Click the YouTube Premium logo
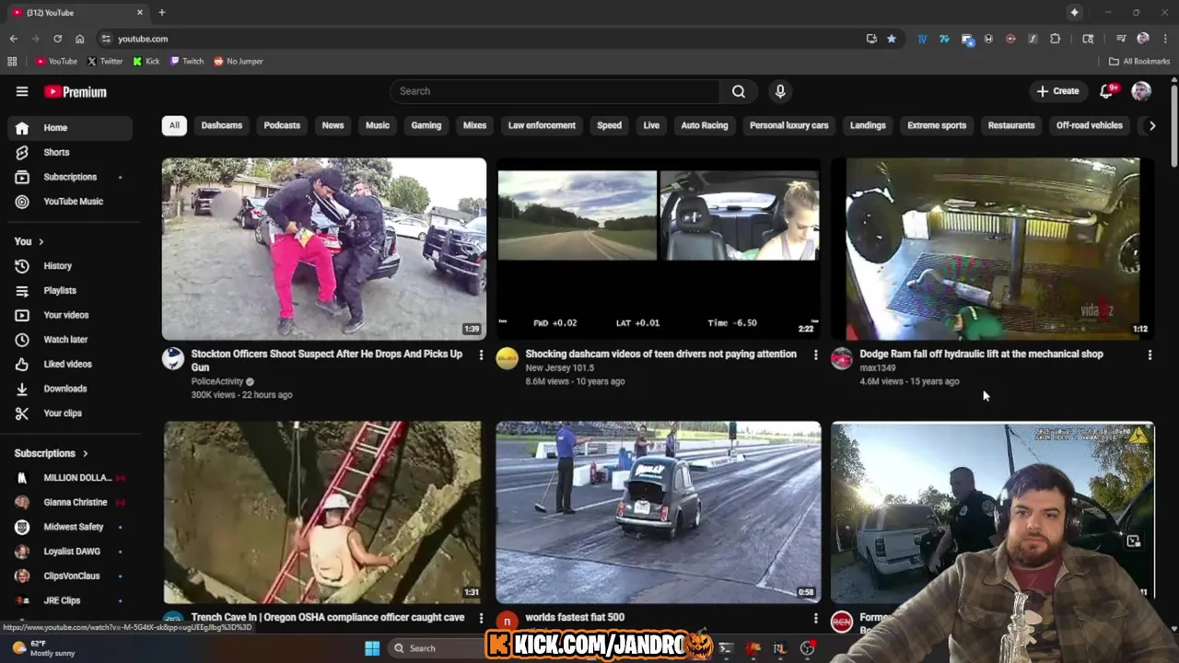Viewport: 1179px width, 663px height. [x=76, y=91]
